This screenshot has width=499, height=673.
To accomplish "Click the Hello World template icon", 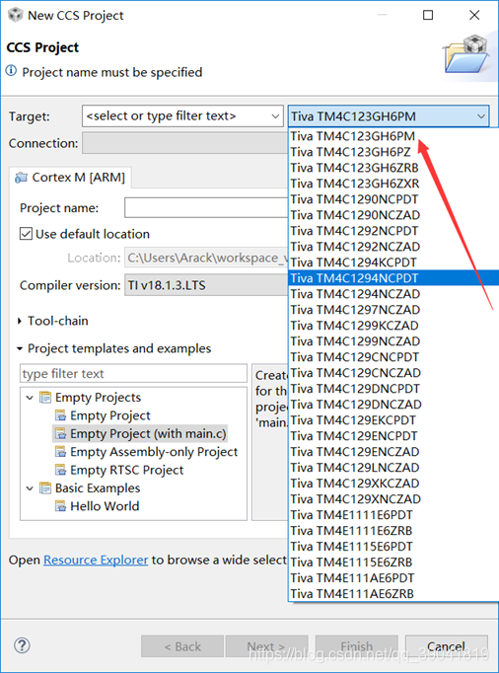I will [61, 506].
